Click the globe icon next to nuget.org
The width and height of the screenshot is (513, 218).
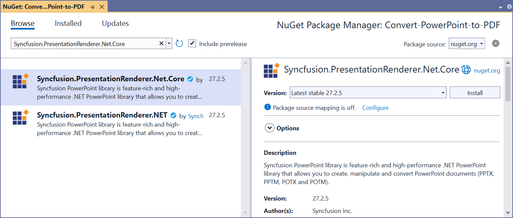tap(466, 70)
